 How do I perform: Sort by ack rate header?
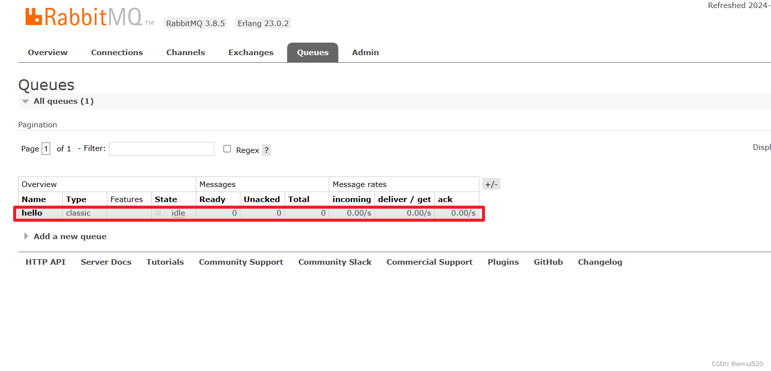pyautogui.click(x=445, y=200)
